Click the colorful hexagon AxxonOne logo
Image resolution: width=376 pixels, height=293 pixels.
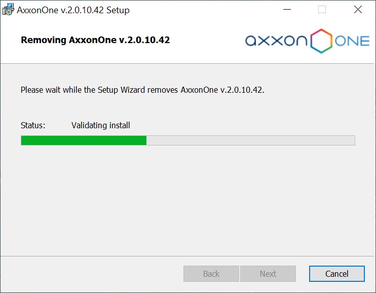pos(320,41)
